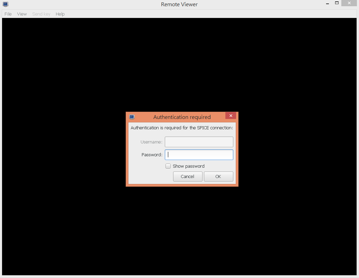
Task: Focus the Password input field
Action: (x=199, y=155)
